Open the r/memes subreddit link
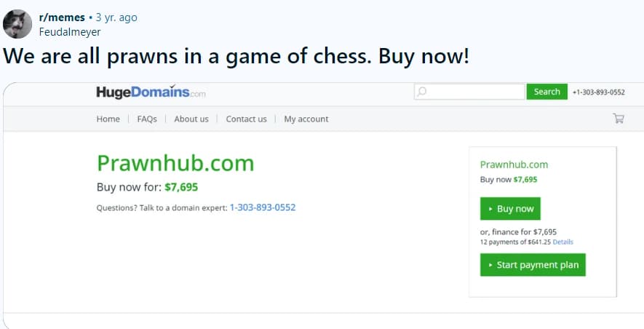Image resolution: width=644 pixels, height=329 pixels. [61, 17]
